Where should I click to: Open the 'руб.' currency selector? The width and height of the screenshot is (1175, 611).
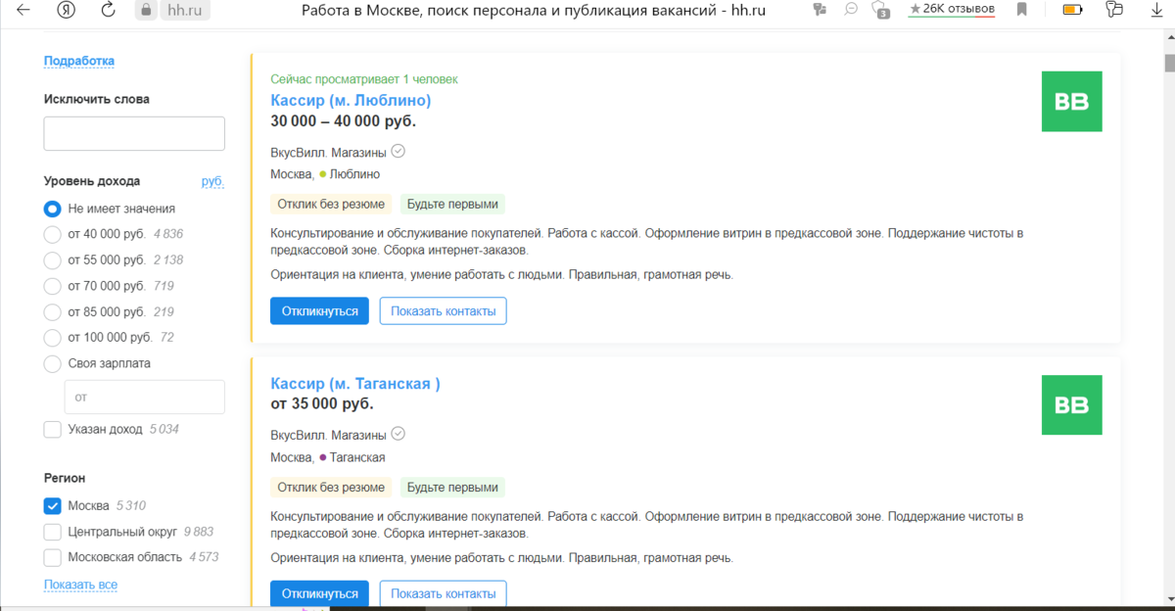tap(212, 181)
